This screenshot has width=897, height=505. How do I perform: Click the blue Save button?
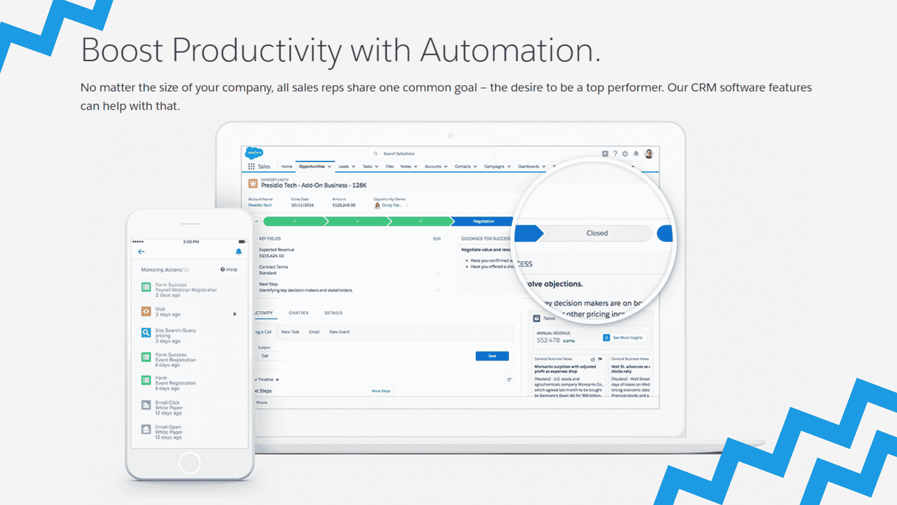coord(492,356)
